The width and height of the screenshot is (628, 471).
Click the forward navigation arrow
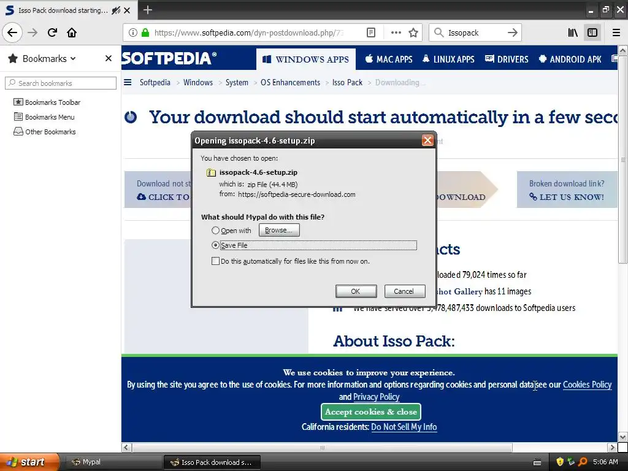click(33, 33)
